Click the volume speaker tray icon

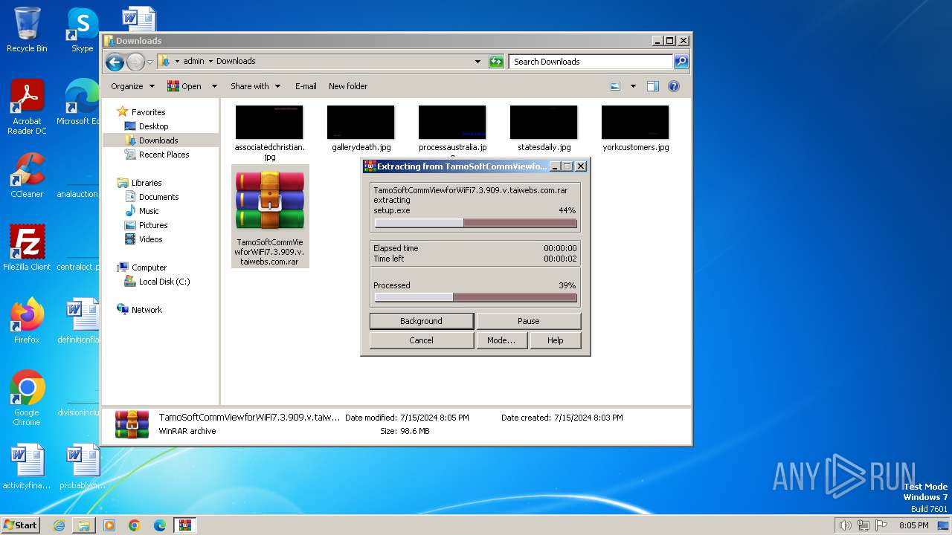click(845, 525)
